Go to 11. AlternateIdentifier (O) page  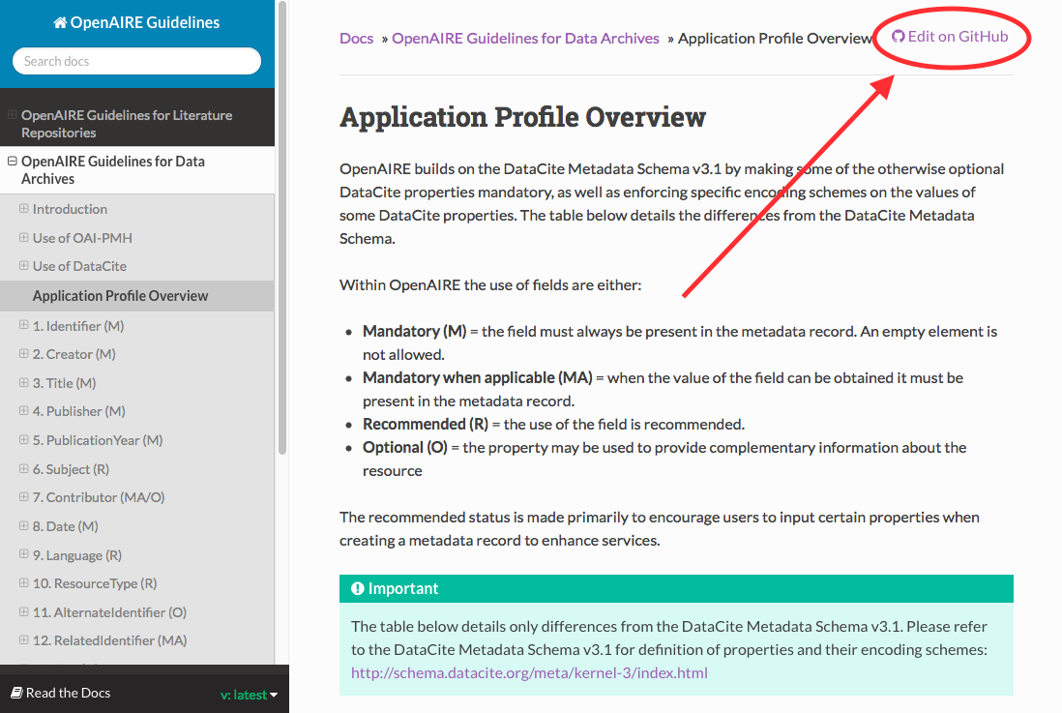click(109, 612)
